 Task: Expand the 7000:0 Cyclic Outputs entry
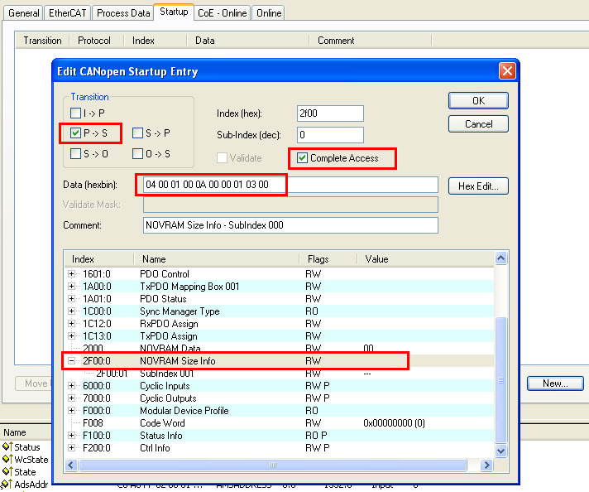point(71,398)
